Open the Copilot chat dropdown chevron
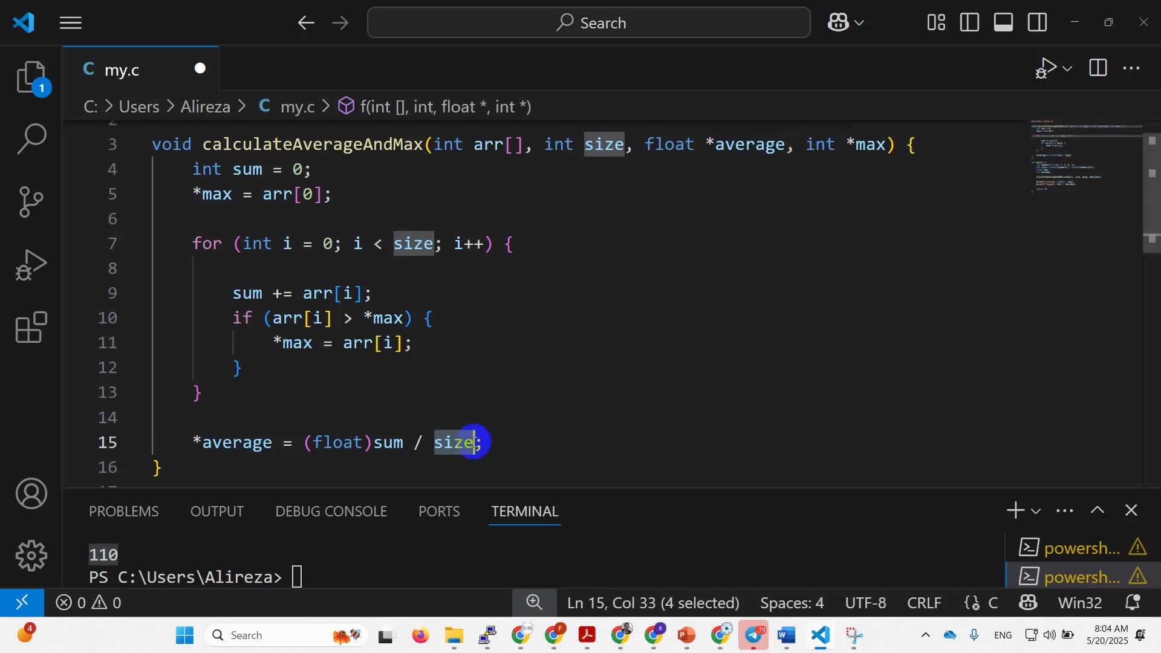 tap(859, 23)
